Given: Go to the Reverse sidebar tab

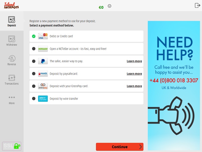Looking at the screenshot, I should click(12, 60).
